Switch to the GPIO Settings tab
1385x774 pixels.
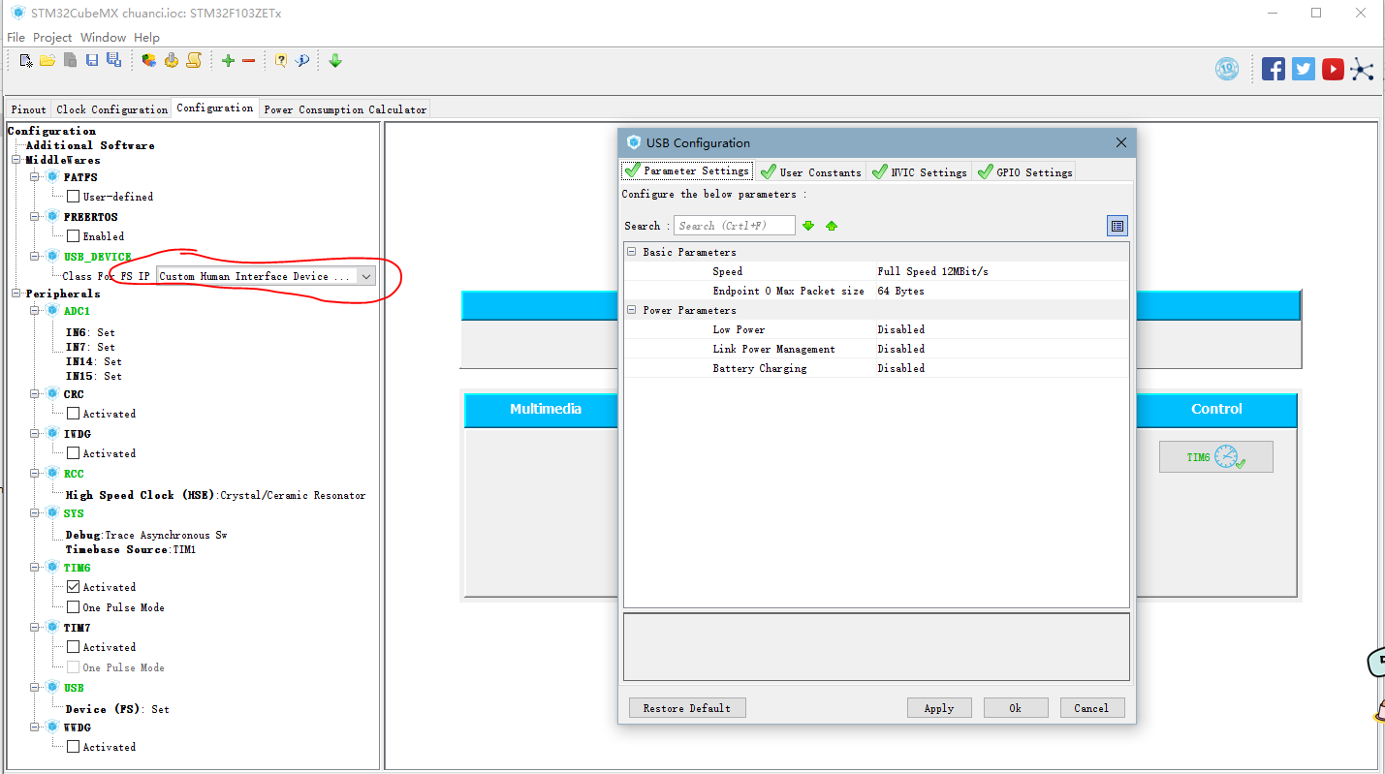click(1024, 171)
